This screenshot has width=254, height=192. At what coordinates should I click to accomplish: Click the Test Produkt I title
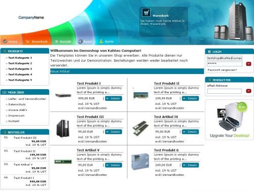point(89,84)
